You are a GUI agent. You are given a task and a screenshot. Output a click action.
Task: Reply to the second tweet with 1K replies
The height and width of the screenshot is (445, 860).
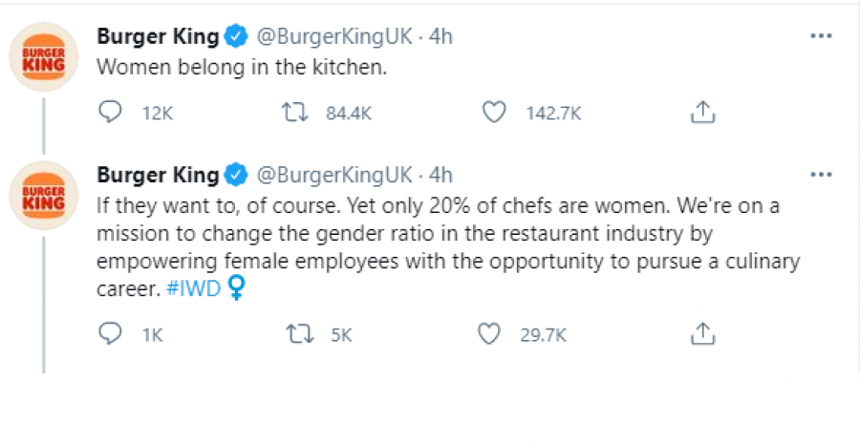[110, 333]
